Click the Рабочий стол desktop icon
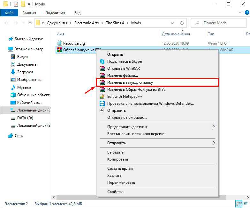 (13, 103)
